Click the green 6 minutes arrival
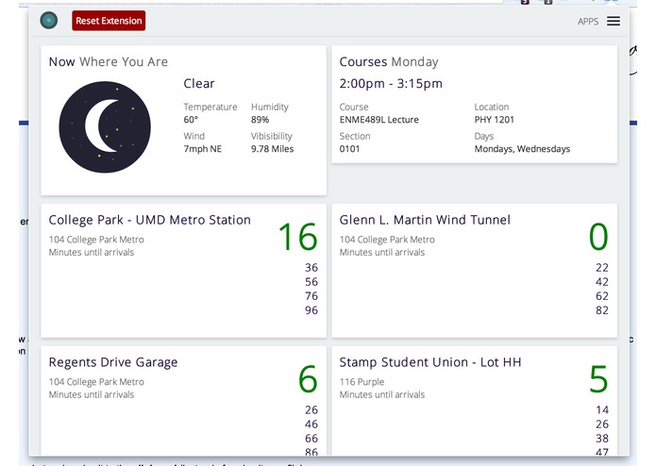656x466 pixels. pyautogui.click(x=308, y=379)
